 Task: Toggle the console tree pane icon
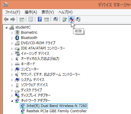(x=22, y=19)
